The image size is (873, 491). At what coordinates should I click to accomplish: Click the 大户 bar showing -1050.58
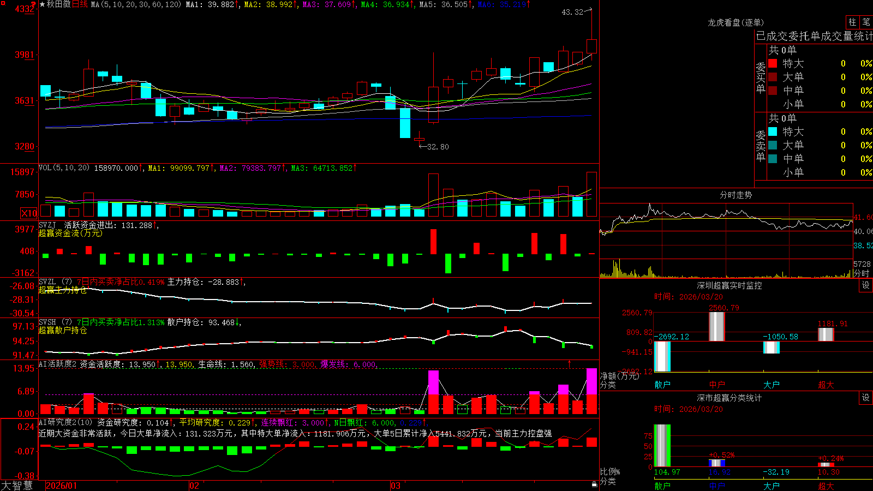pos(772,348)
